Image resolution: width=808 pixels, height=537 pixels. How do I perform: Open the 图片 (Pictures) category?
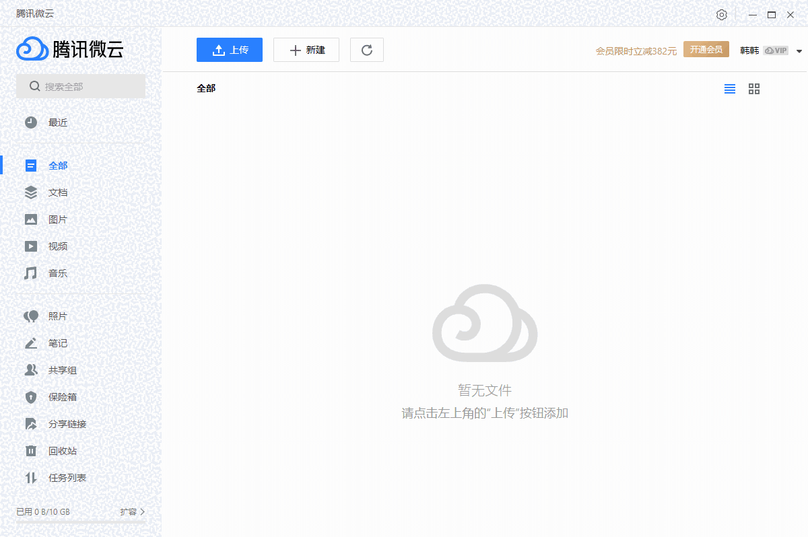pyautogui.click(x=58, y=219)
